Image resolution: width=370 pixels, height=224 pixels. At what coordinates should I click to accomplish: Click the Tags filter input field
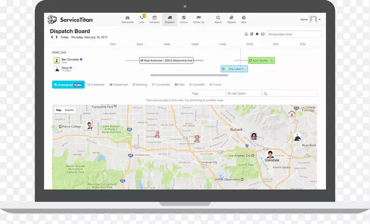(207, 93)
